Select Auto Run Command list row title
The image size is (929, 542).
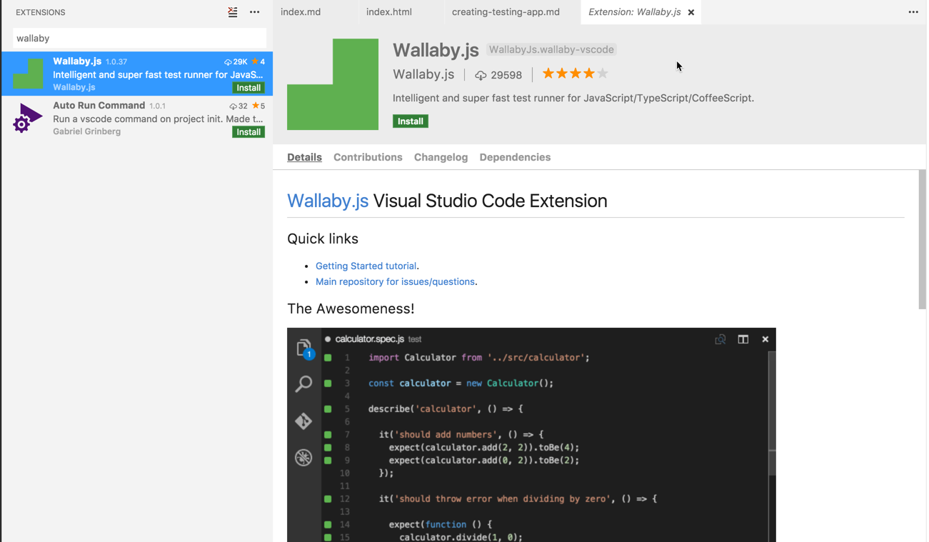click(99, 105)
